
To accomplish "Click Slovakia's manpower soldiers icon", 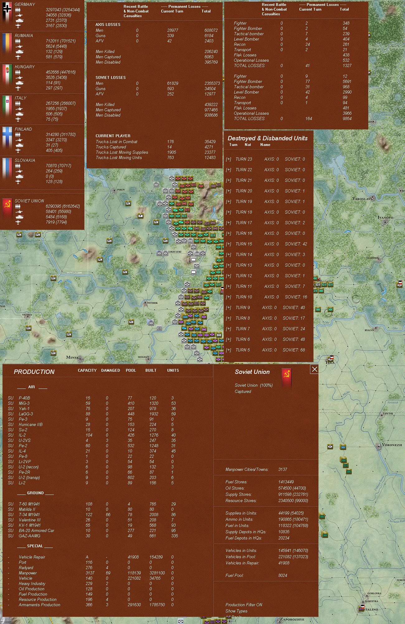I will 18,166.
